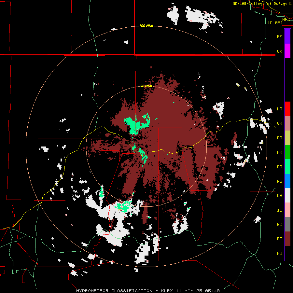
Task: Click the radar site center dot
Action: [146, 146]
